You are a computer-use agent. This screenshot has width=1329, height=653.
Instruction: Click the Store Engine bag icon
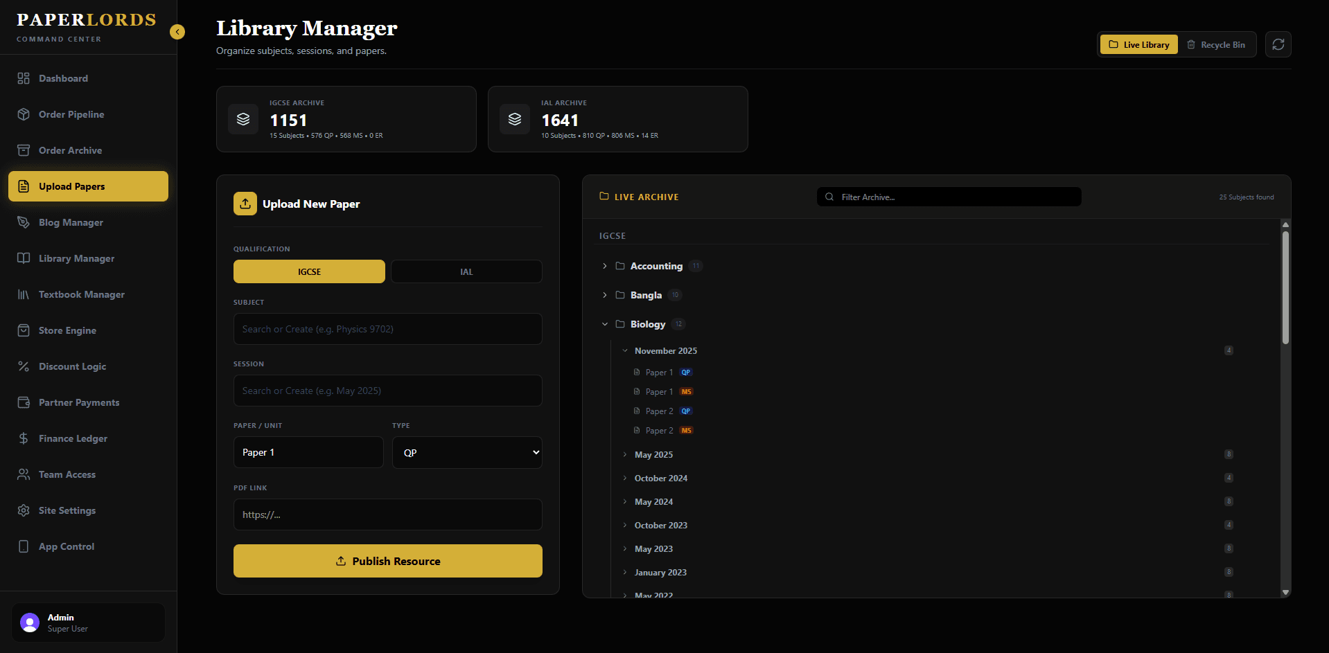pos(24,330)
